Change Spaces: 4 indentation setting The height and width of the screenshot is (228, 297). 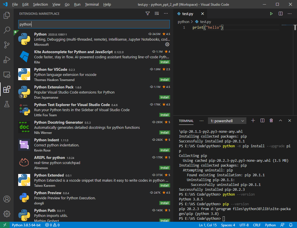point(228,225)
